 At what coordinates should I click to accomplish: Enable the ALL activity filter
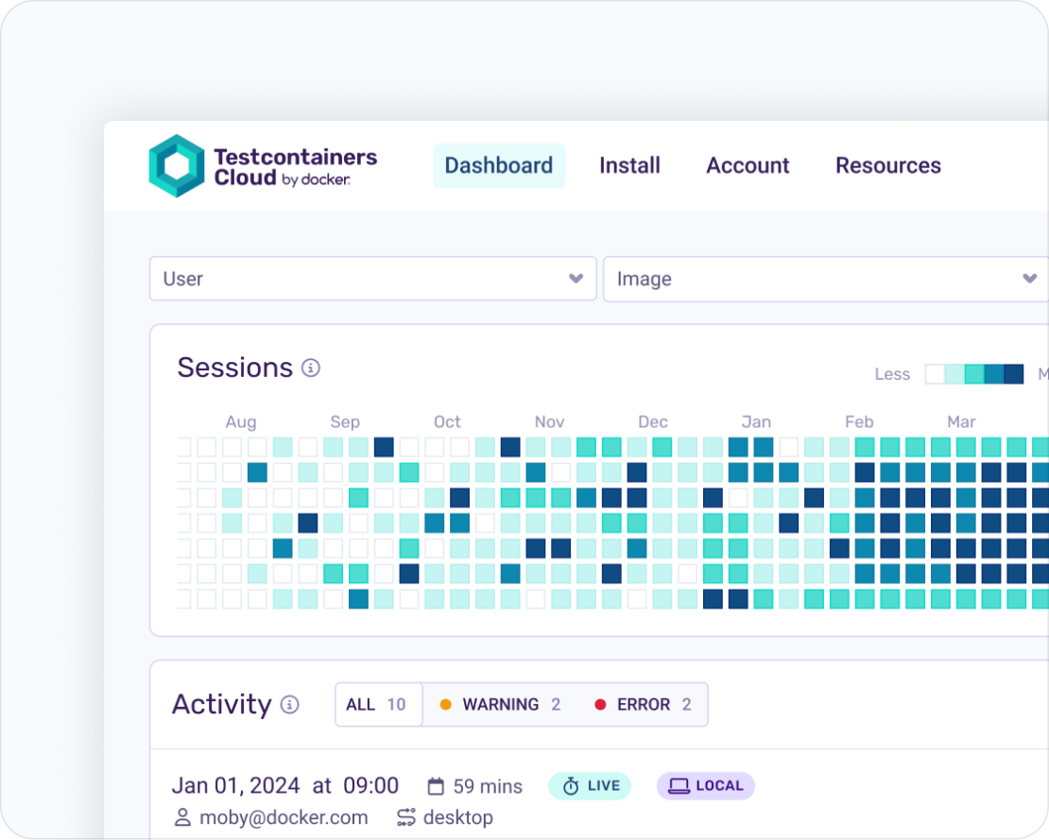point(377,704)
